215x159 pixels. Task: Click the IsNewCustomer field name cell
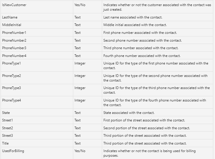[x=14, y=5]
